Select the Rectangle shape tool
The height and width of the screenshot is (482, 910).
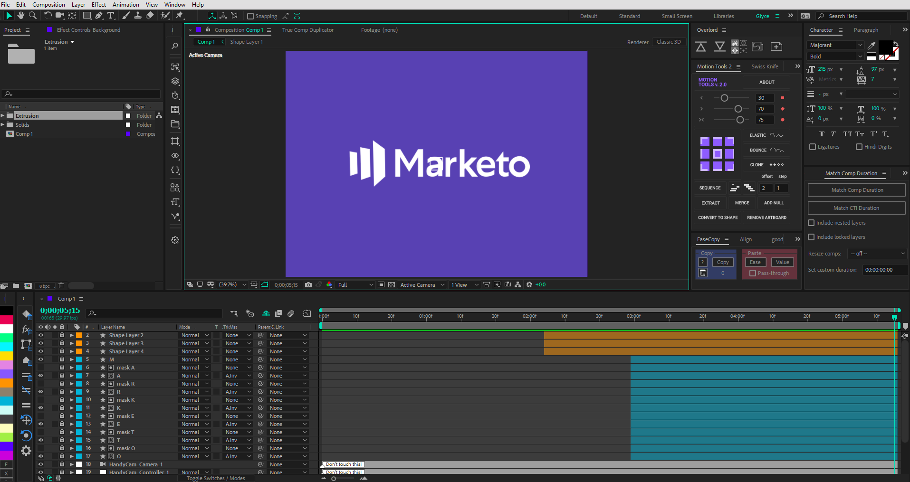(87, 16)
